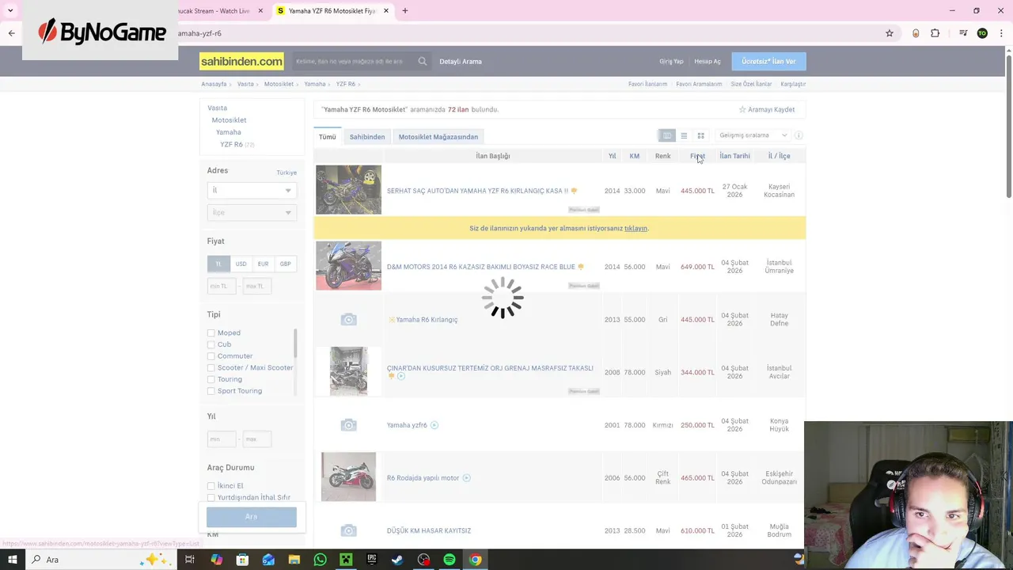Viewport: 1013px width, 570px height.
Task: Click Giriş Yap link
Action: click(671, 62)
